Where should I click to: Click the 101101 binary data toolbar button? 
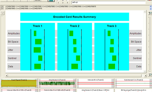coord(38,1)
